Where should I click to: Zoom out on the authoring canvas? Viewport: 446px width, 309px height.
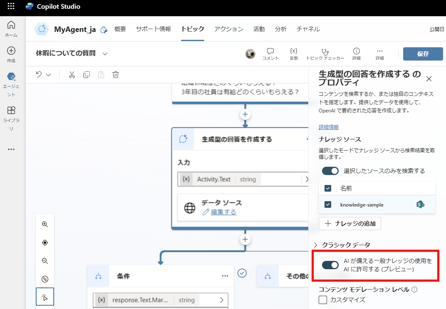tap(45, 261)
